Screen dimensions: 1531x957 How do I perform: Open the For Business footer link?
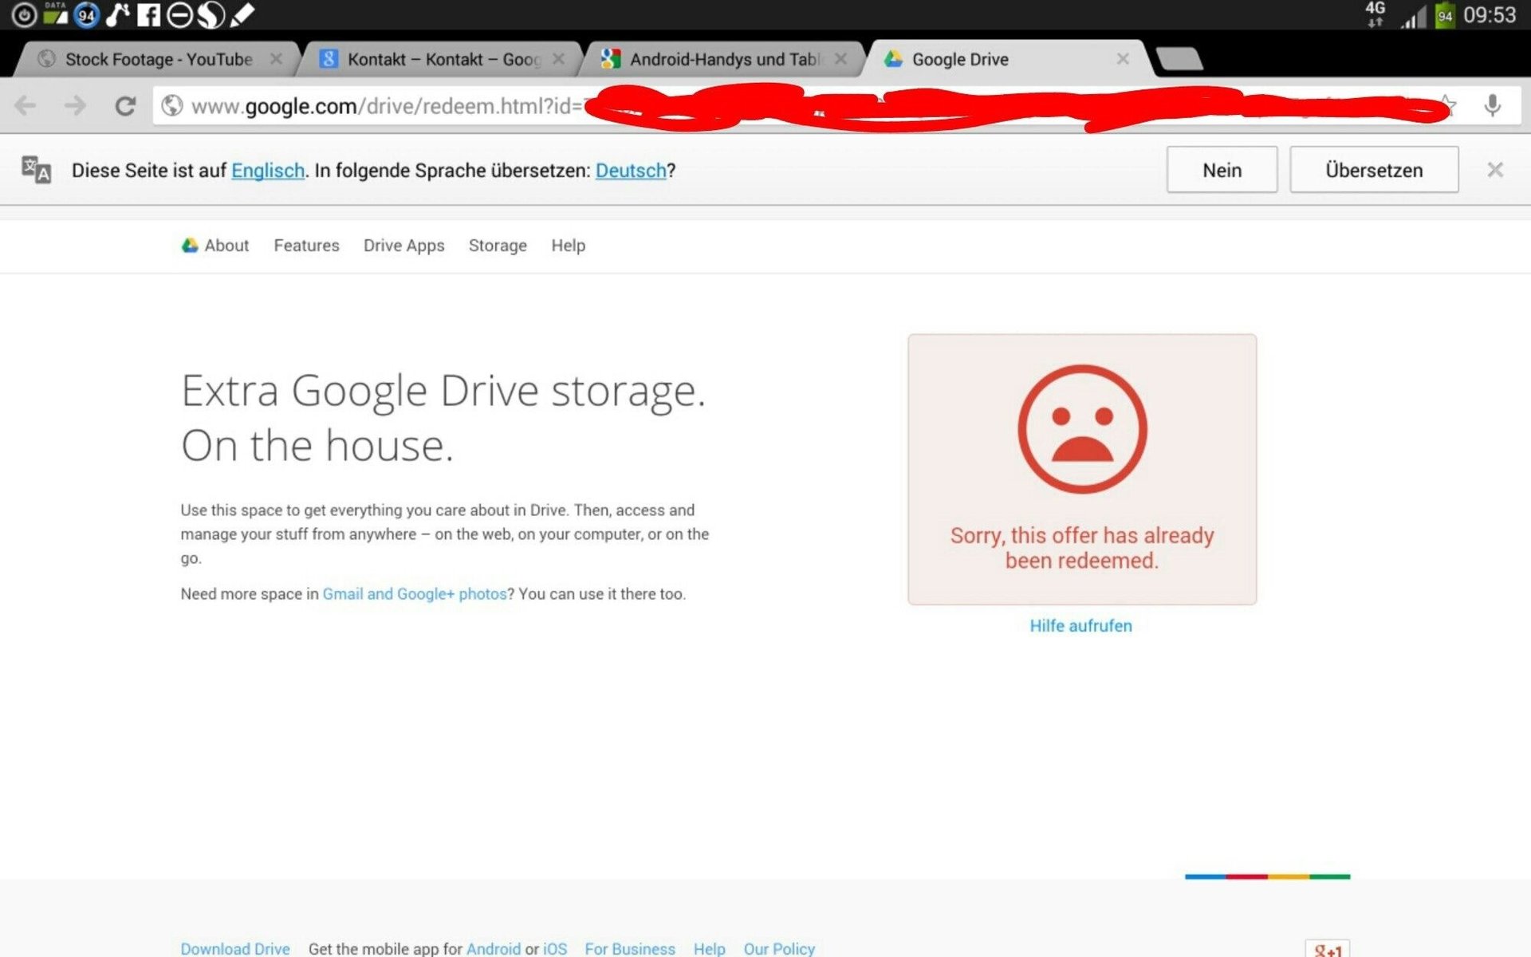click(630, 948)
